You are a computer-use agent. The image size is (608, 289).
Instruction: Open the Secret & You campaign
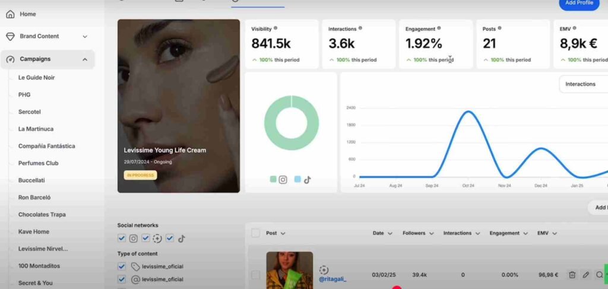[35, 283]
